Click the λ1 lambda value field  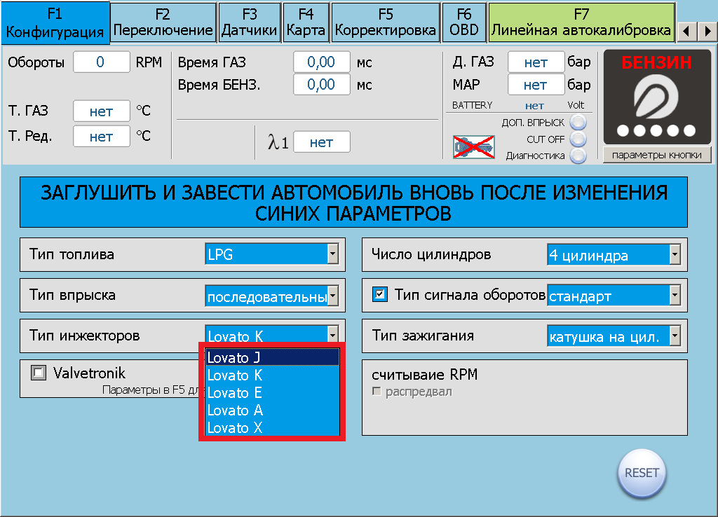[321, 142]
